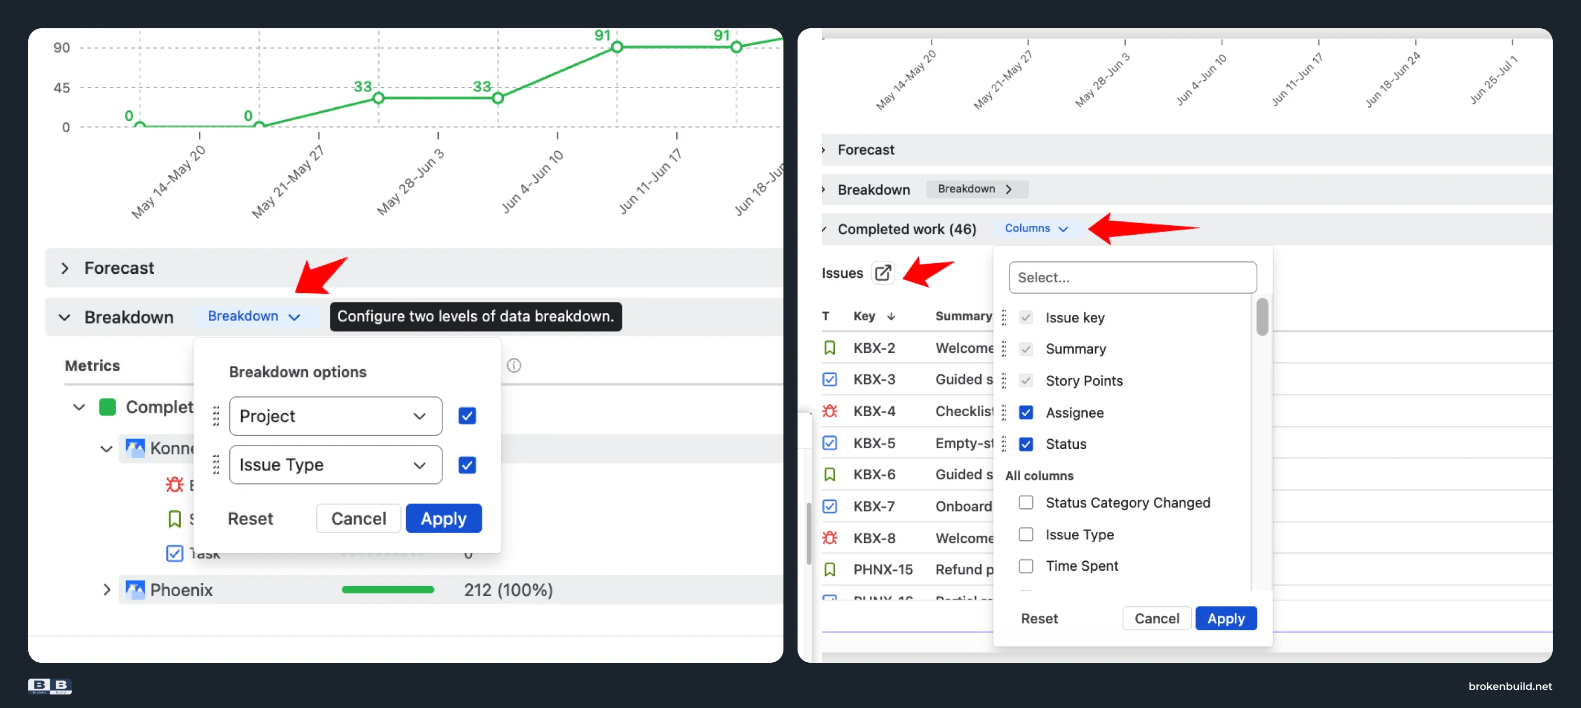Viewport: 1581px width, 708px height.
Task: Click the task icon beside KBX-3
Action: 829,379
